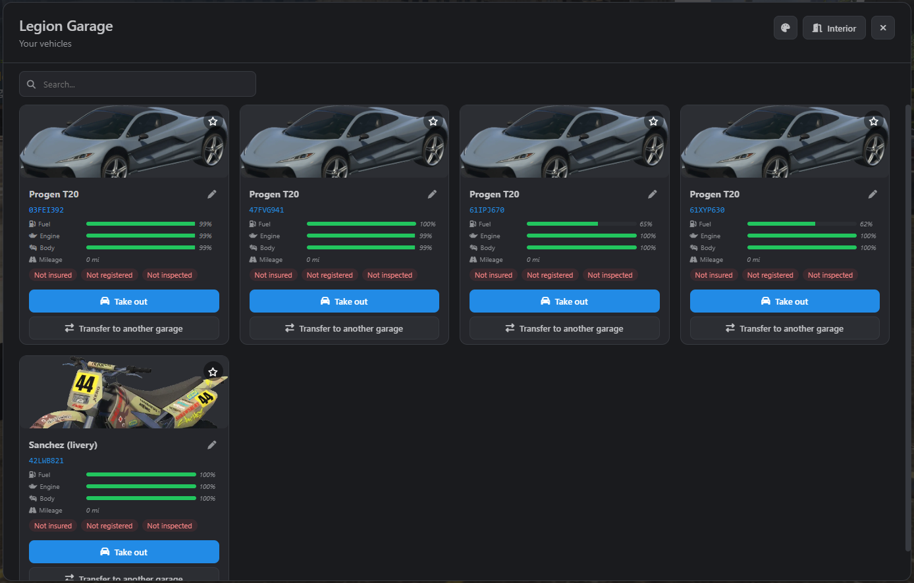Take out the Progen T20 03FEI392
Screen dimensions: 914x583
tap(124, 301)
